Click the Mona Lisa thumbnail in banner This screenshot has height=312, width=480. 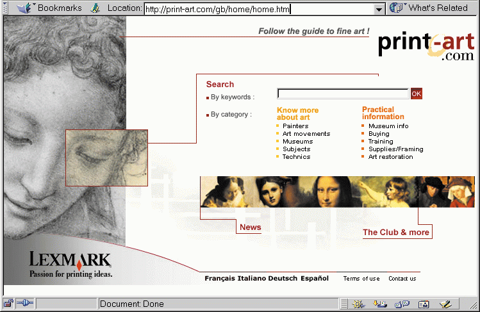click(x=328, y=192)
